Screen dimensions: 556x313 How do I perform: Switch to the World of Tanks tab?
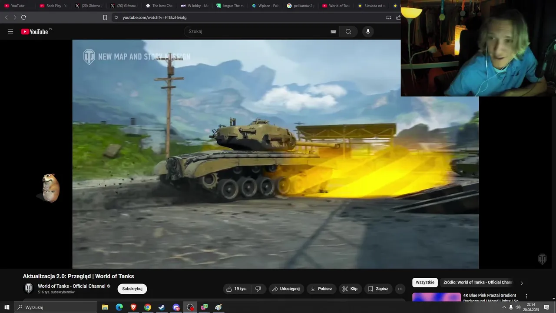pyautogui.click(x=336, y=6)
